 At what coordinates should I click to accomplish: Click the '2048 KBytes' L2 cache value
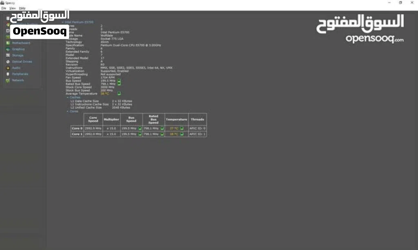[121, 107]
